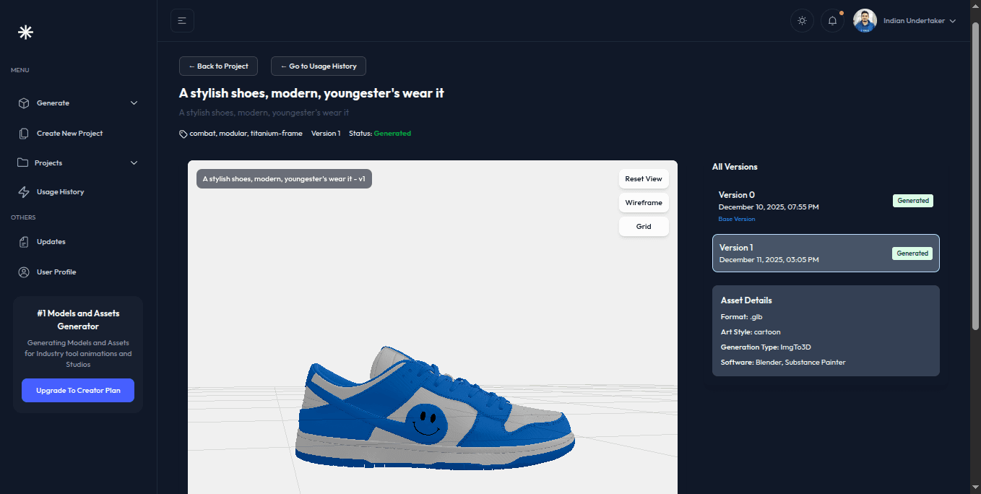Click the lightning Usage History icon
Screen dimensions: 981x494
[x=23, y=192]
